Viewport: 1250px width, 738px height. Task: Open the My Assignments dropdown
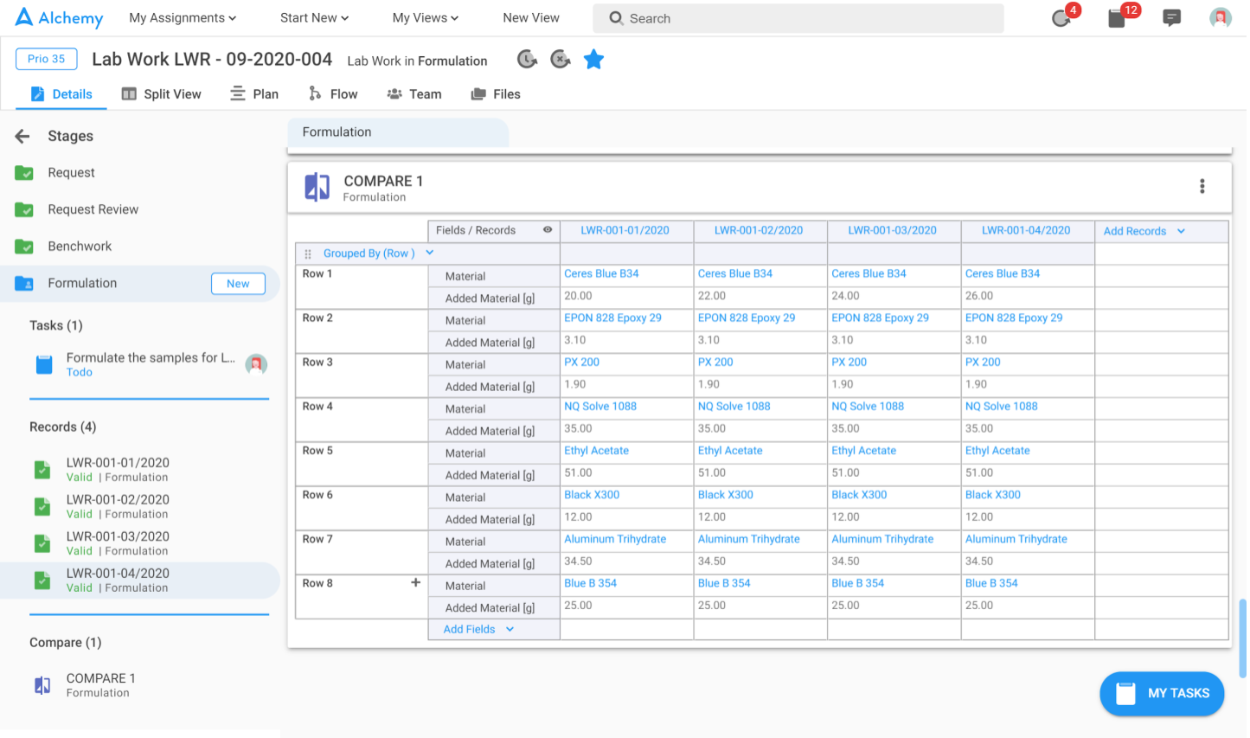pos(183,18)
